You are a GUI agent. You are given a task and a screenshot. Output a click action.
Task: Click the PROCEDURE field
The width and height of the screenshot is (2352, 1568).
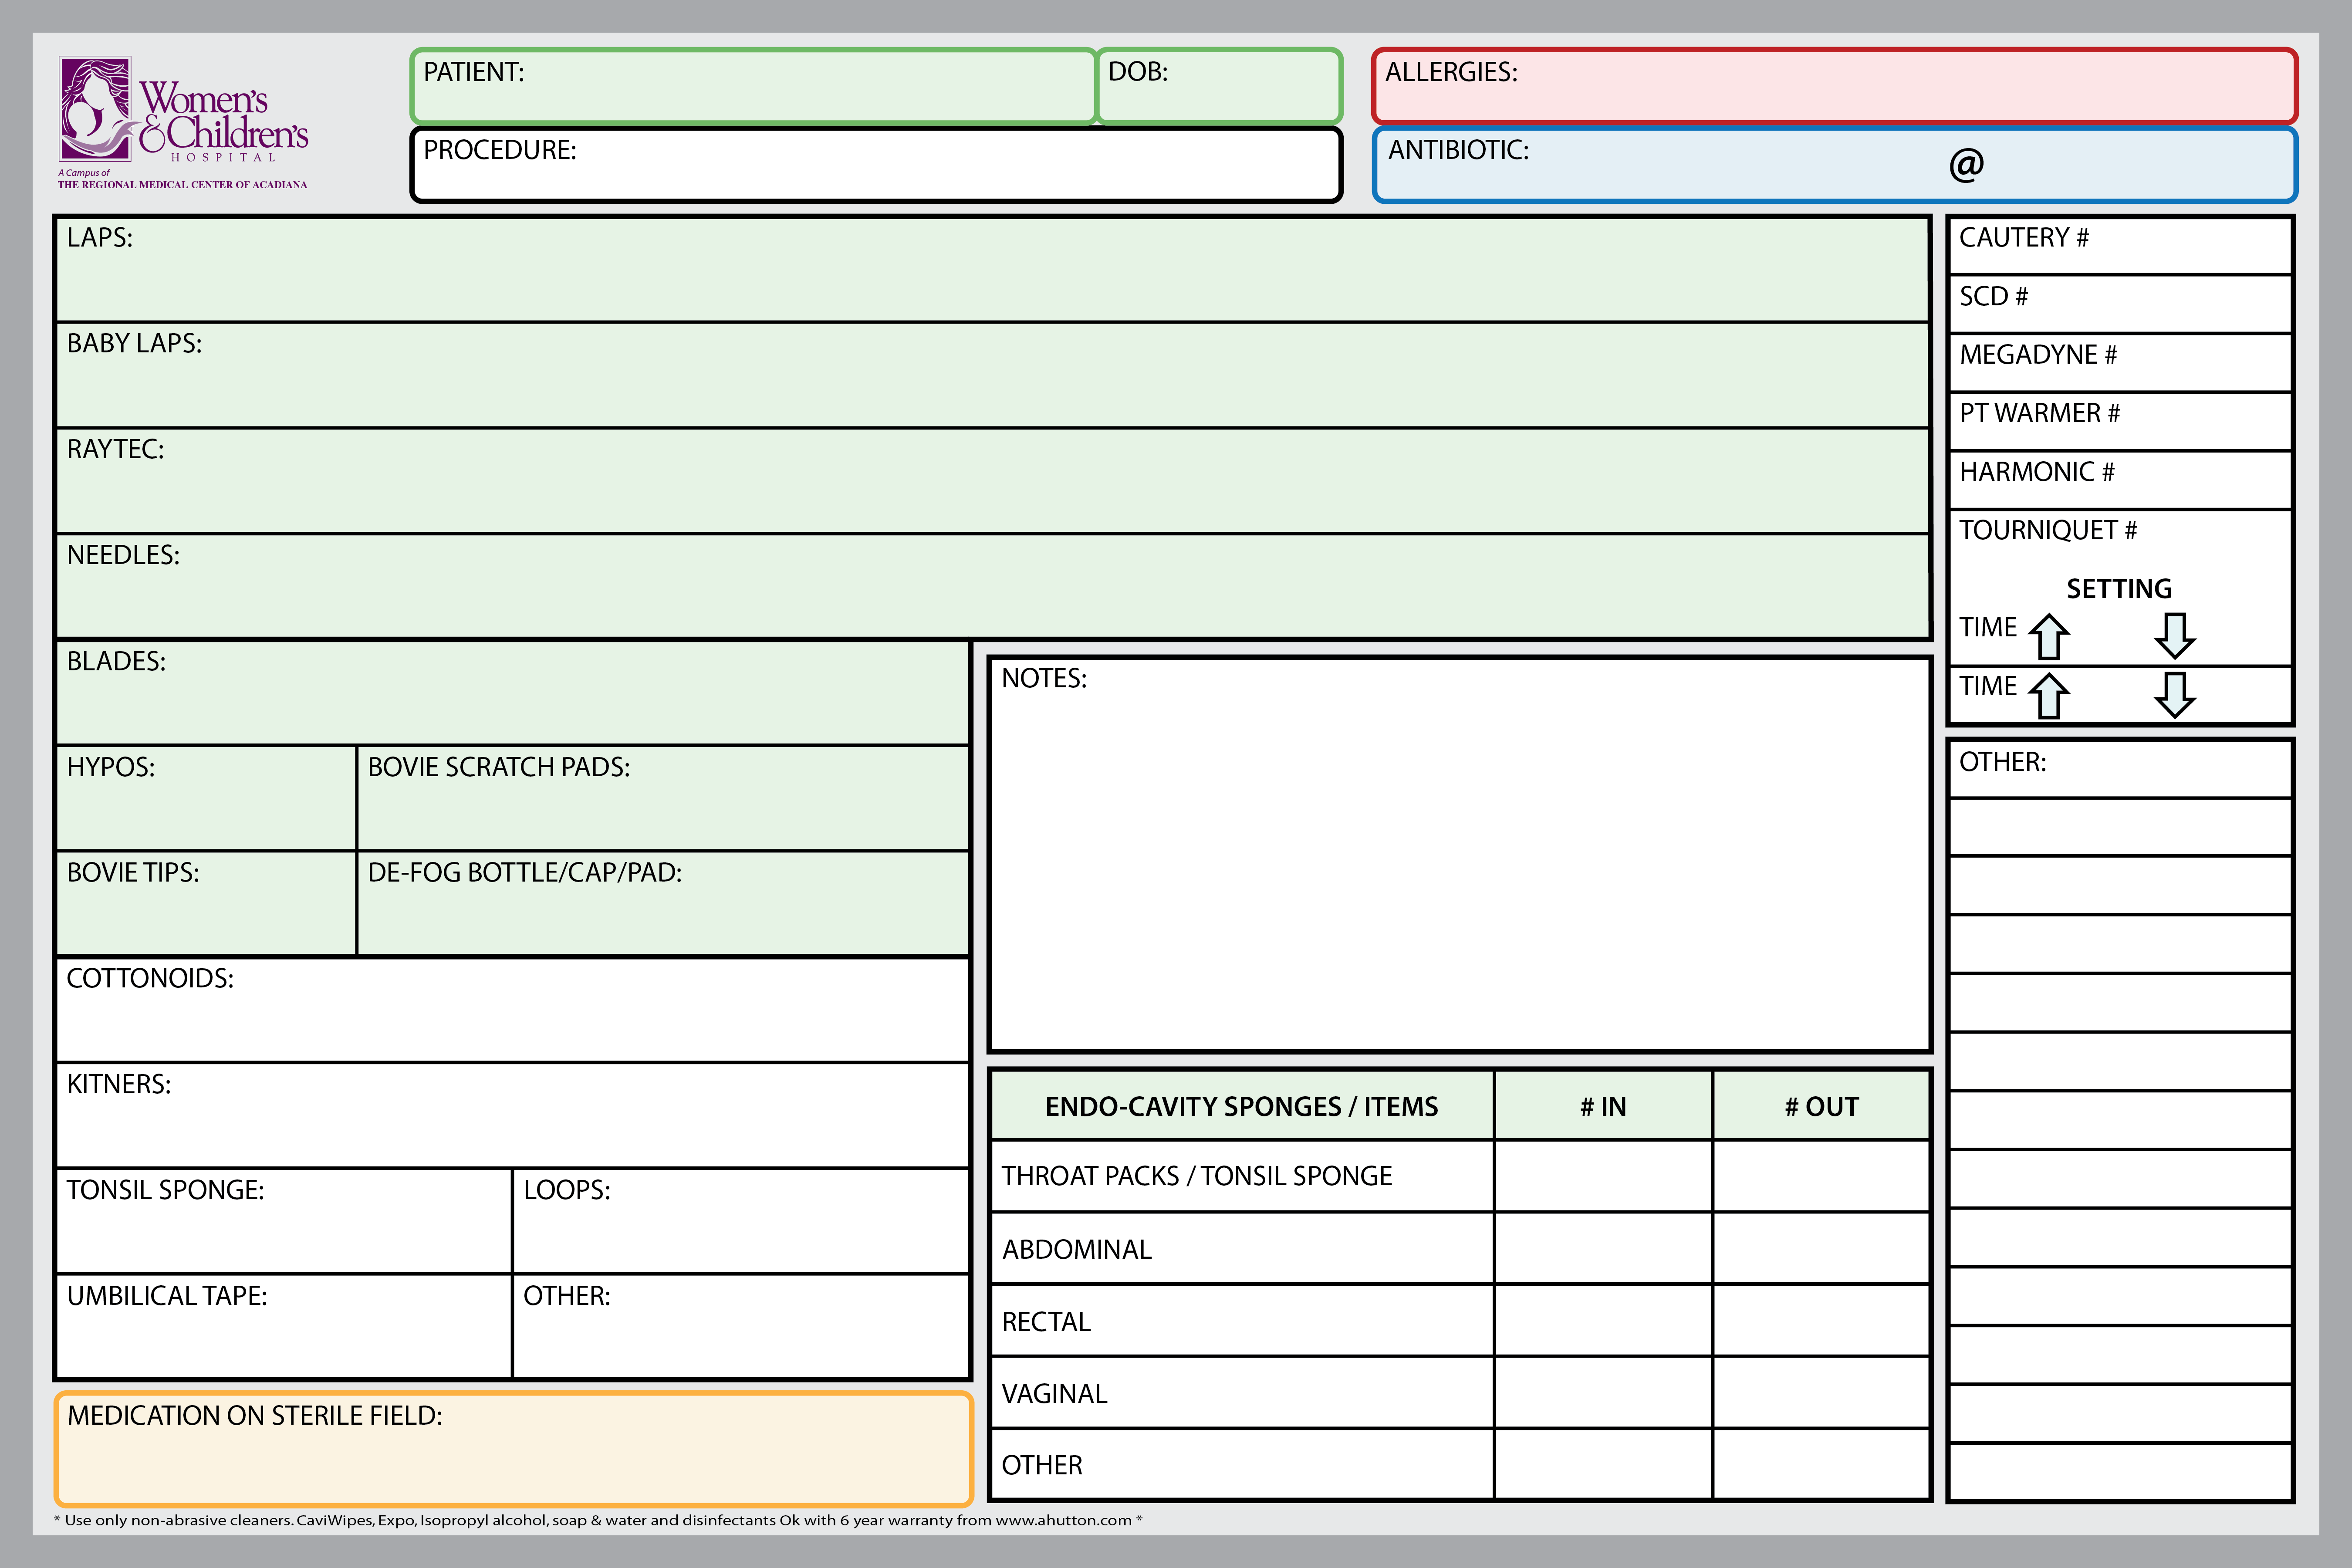(x=876, y=165)
